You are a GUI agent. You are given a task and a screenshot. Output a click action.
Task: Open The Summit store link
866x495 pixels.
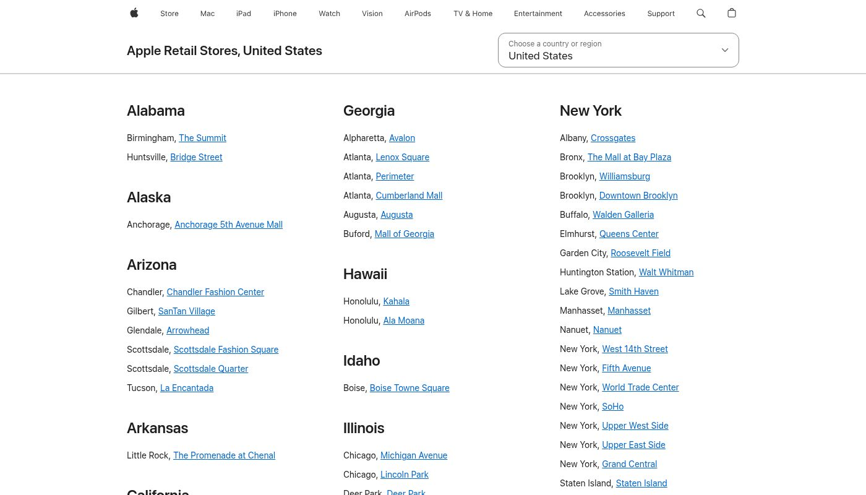tap(202, 138)
